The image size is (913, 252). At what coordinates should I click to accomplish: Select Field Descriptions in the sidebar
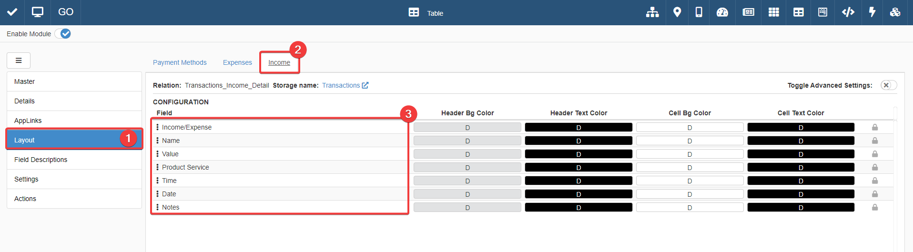click(41, 160)
